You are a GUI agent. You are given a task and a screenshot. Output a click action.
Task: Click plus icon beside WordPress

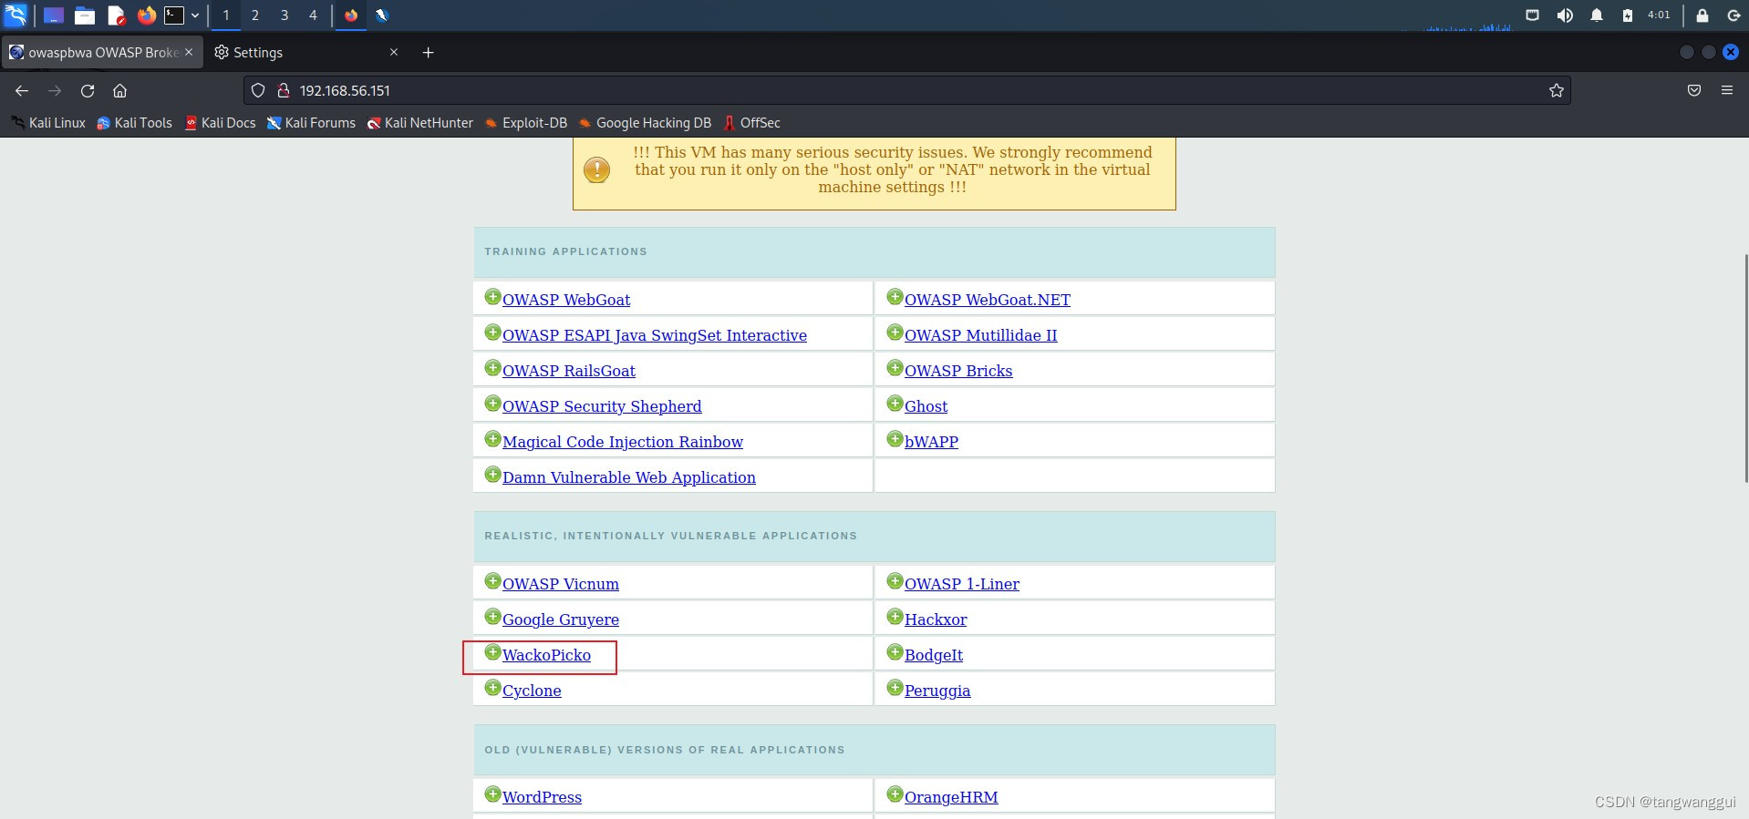(492, 794)
